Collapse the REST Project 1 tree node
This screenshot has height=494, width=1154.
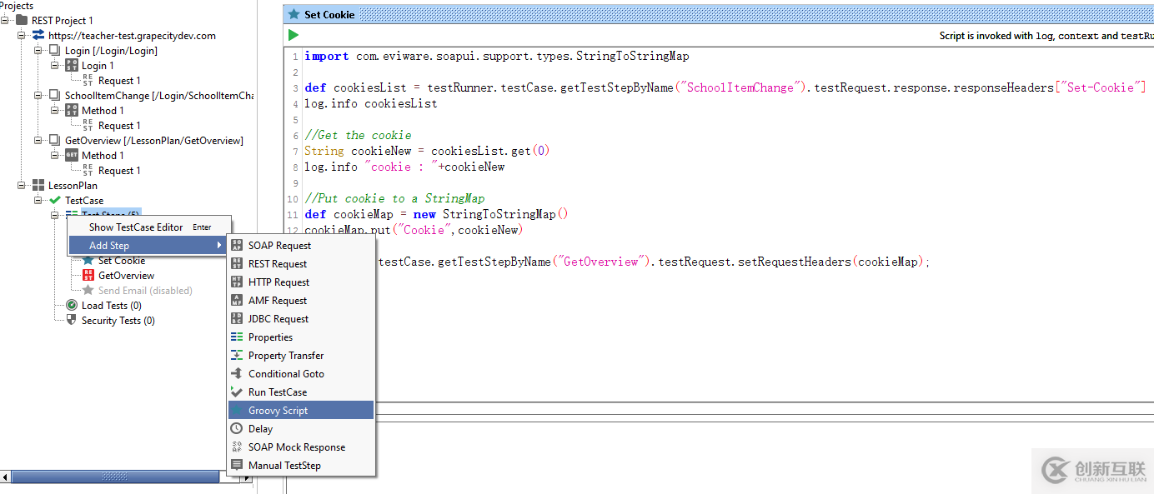tap(6, 20)
